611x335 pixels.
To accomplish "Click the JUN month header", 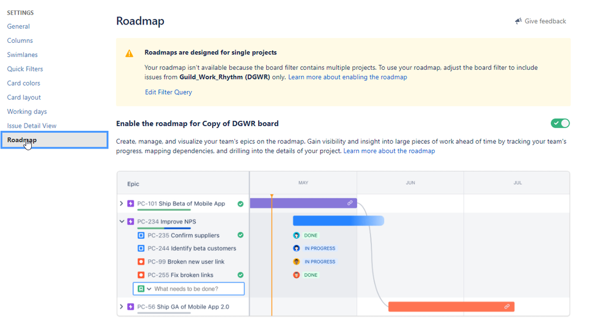I will point(410,183).
